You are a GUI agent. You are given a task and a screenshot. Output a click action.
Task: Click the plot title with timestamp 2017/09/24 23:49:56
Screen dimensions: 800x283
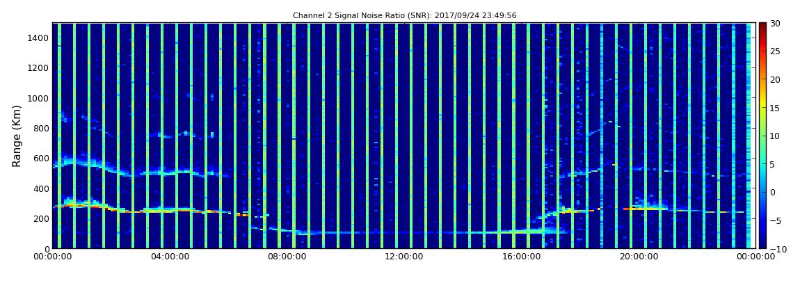pos(405,16)
